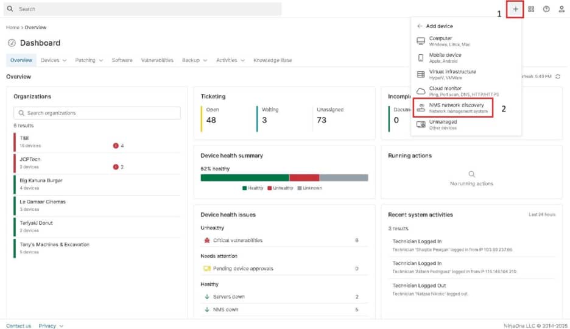This screenshot has width=570, height=329.
Task: Click the red Unhealthy segment of health bar
Action: [x=304, y=178]
